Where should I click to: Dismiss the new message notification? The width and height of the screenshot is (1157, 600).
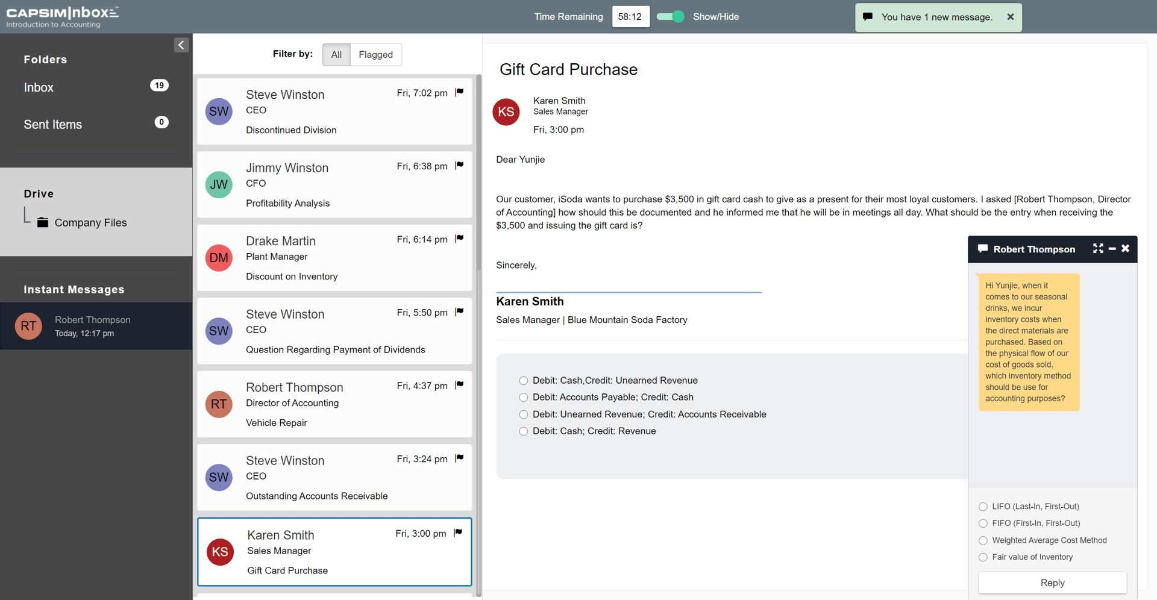pyautogui.click(x=1010, y=16)
